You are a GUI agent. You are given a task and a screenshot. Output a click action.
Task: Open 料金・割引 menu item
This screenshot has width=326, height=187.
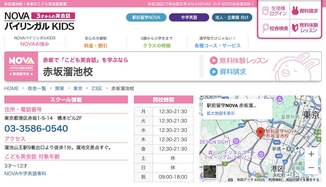click(96, 42)
